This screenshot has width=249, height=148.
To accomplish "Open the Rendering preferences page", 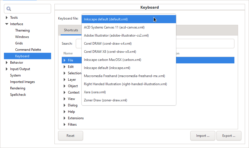I will point(18,88).
